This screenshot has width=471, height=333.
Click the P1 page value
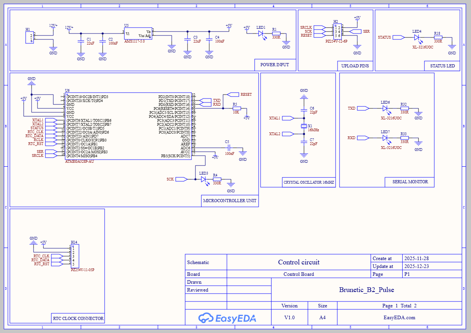[407, 274]
